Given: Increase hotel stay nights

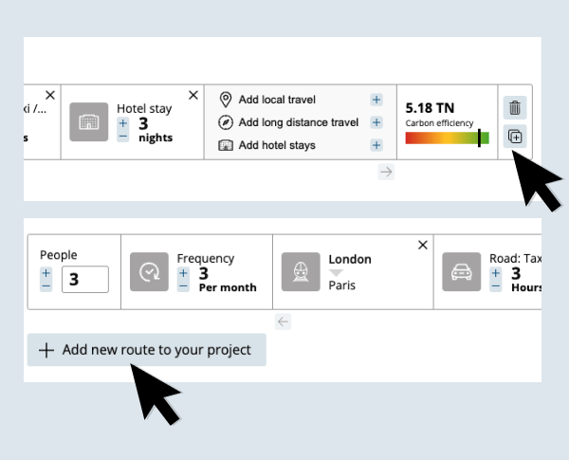Looking at the screenshot, I should tap(123, 123).
